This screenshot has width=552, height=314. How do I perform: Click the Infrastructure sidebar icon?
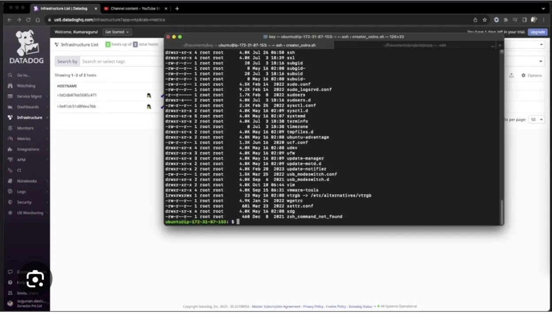[10, 118]
